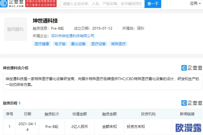The image size is (203, 135).
Task: Click the 金额未知 table cell
Action: [x=109, y=126]
